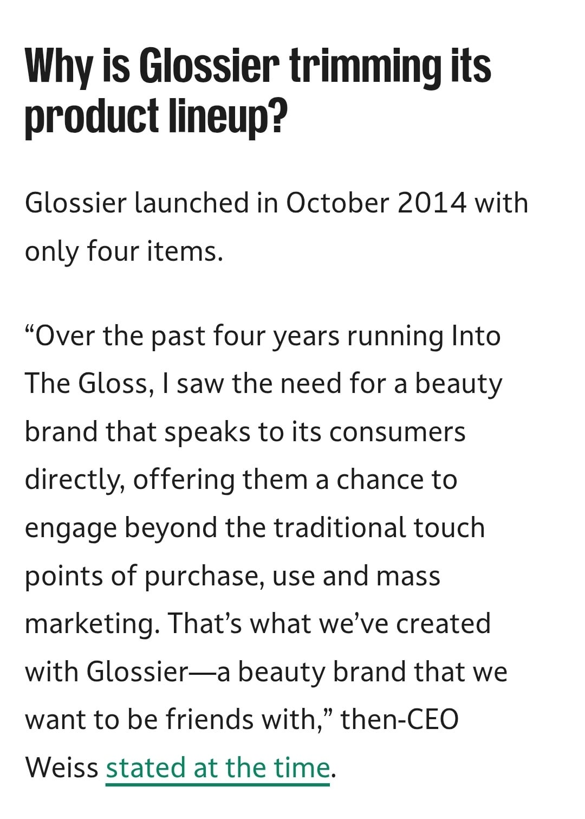Click the word "consumers" in the quote
This screenshot has width=585, height=819.
coord(397,432)
